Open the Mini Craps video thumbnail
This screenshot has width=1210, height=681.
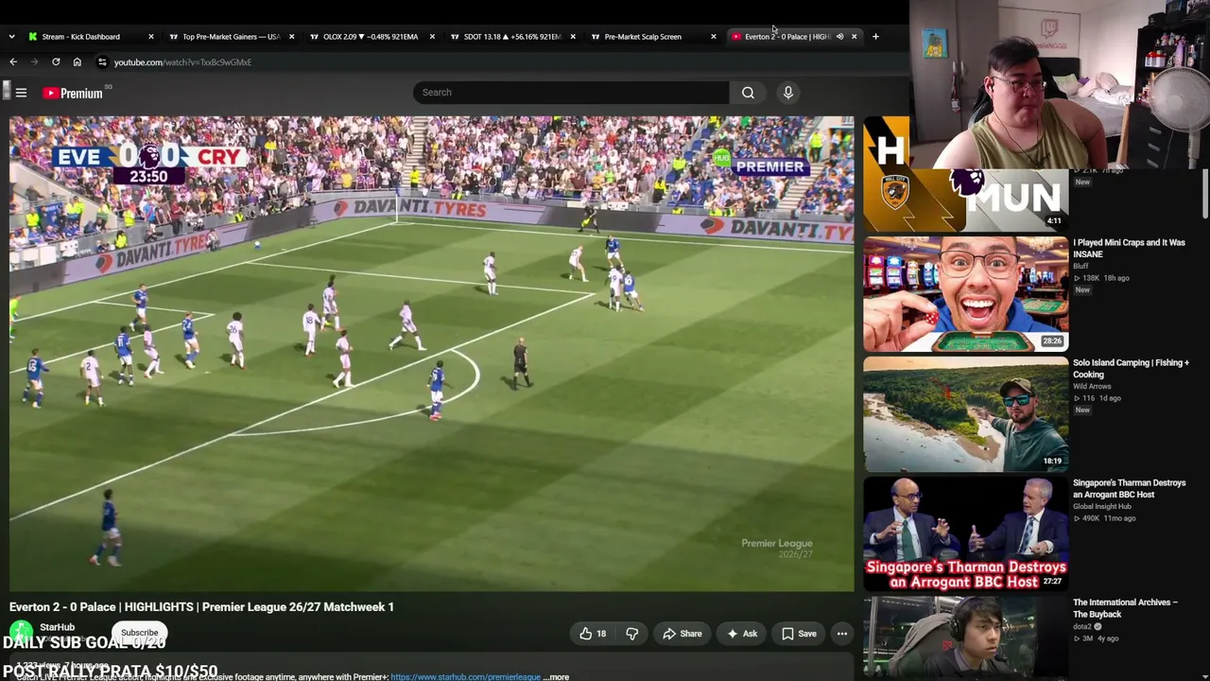click(x=965, y=294)
